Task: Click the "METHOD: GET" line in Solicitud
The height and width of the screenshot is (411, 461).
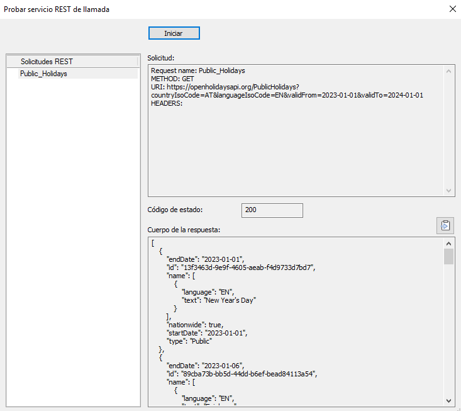Action: tap(172, 79)
